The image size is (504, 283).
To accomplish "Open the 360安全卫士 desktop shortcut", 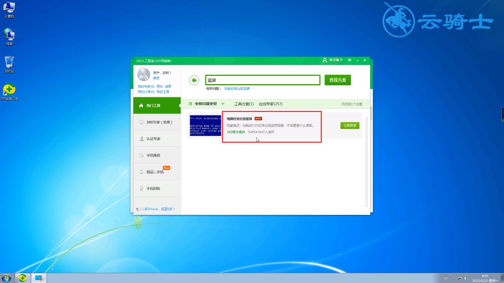I will 9,92.
